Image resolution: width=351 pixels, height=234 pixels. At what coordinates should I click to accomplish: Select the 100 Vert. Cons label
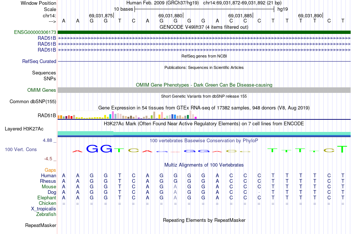coord(21,149)
